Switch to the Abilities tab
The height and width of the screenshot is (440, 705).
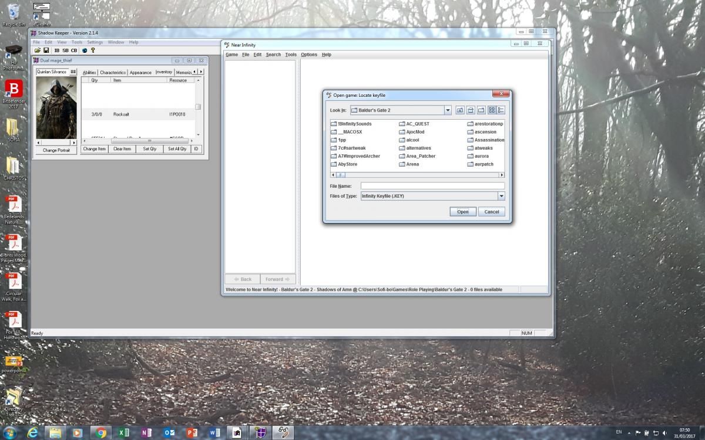(89, 72)
